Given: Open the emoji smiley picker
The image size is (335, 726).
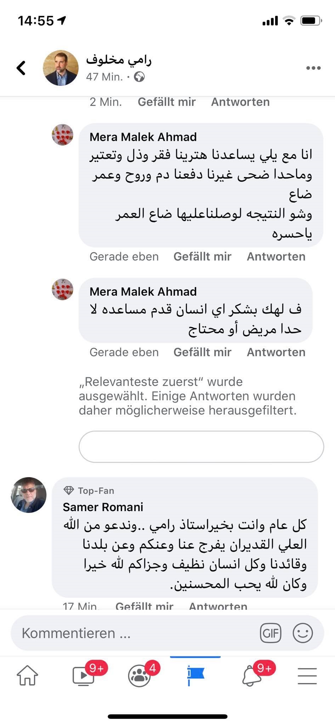Looking at the screenshot, I should [303, 633].
